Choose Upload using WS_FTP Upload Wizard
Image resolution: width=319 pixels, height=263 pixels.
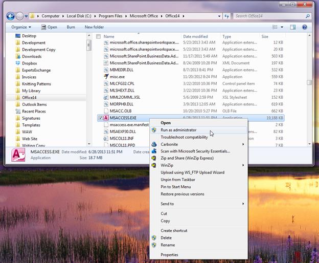pyautogui.click(x=198, y=172)
